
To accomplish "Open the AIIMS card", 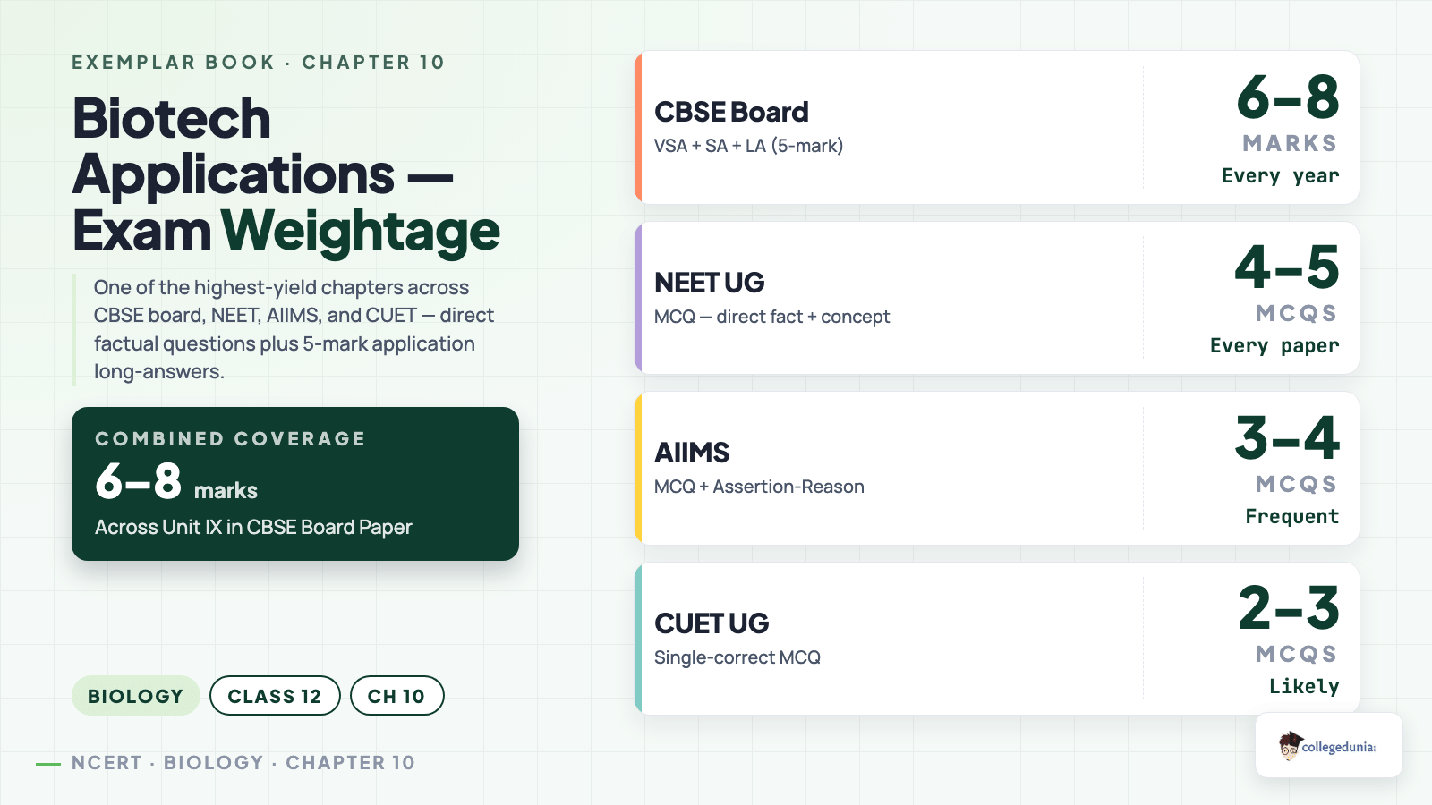I will [x=997, y=468].
